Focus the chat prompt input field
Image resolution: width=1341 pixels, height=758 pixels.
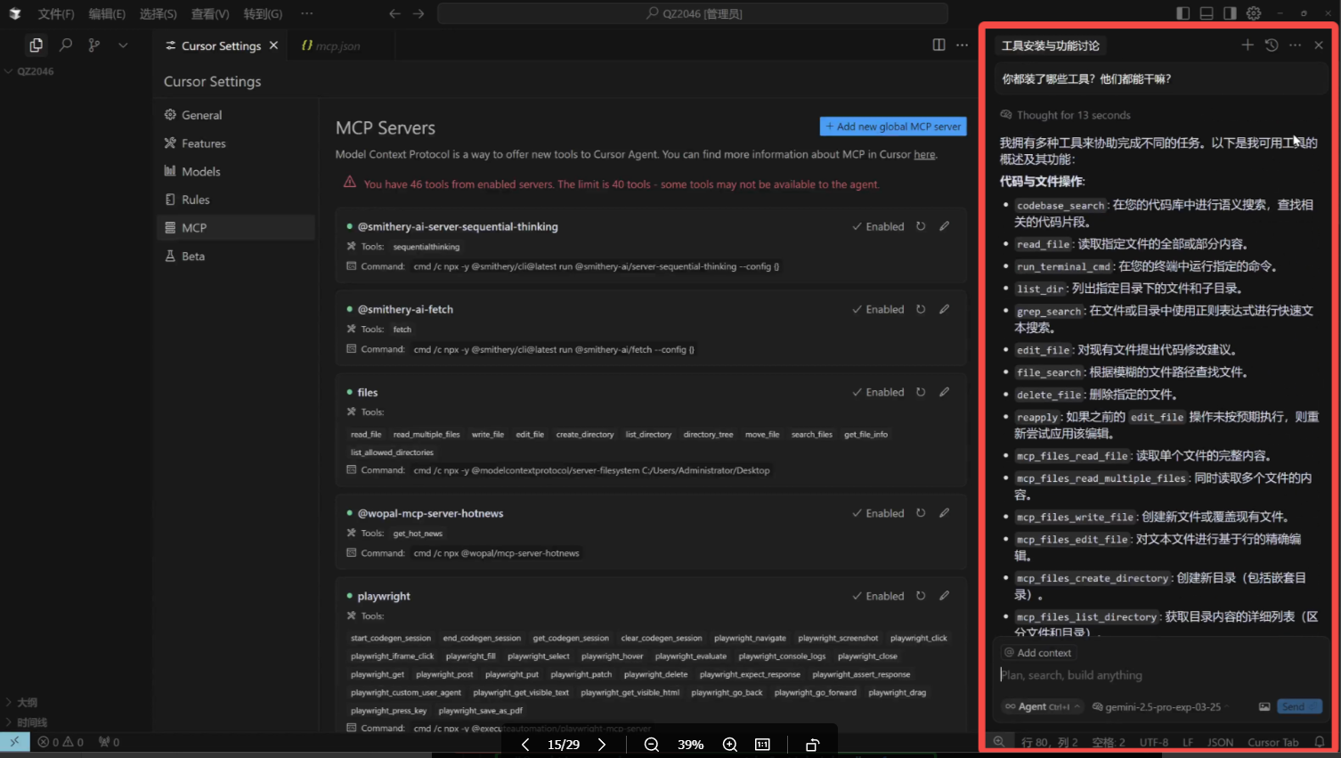coord(1158,675)
